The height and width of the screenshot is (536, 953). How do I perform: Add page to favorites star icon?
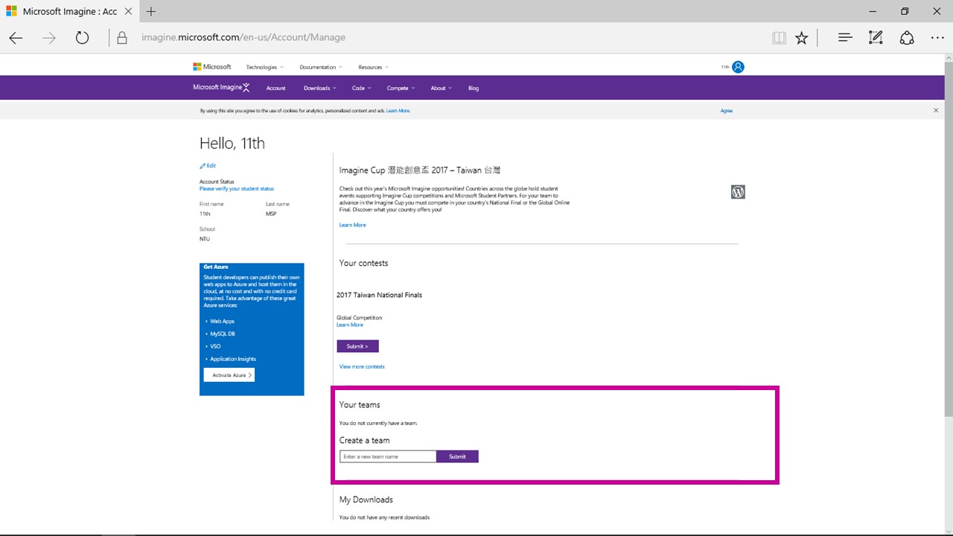pyautogui.click(x=802, y=38)
